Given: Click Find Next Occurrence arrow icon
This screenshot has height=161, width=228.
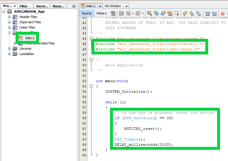Looking at the screenshot, I should tap(163, 13).
